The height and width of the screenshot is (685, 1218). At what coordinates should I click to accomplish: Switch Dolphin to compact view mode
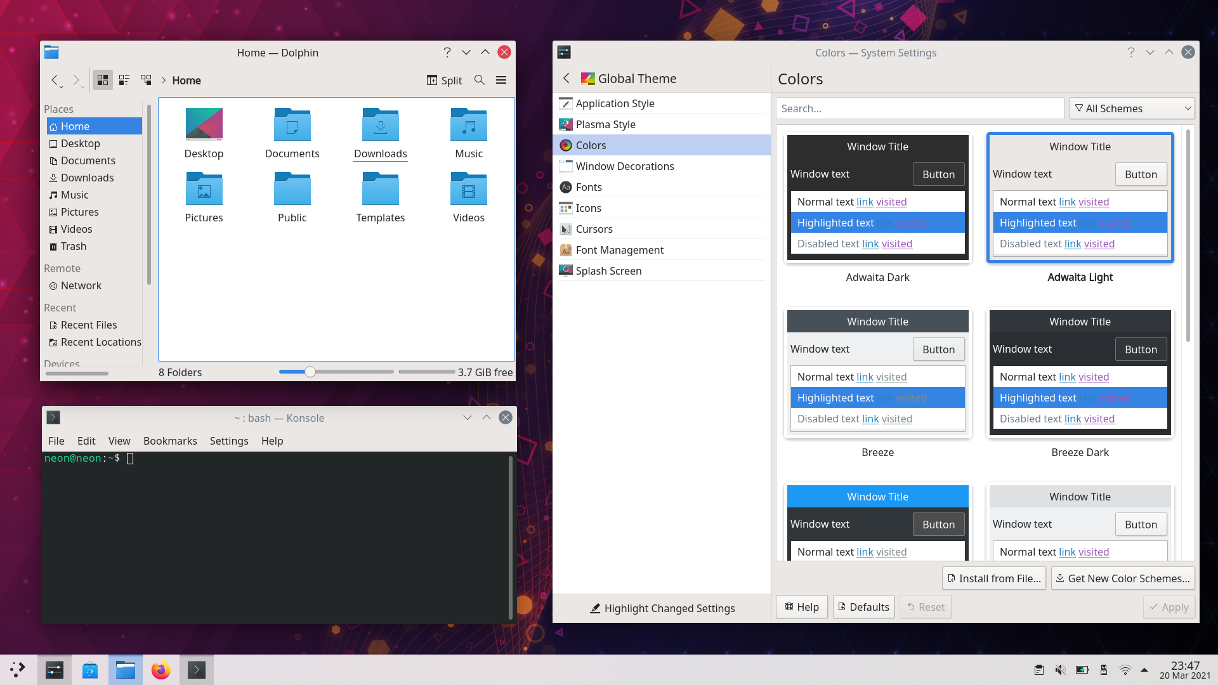[124, 80]
